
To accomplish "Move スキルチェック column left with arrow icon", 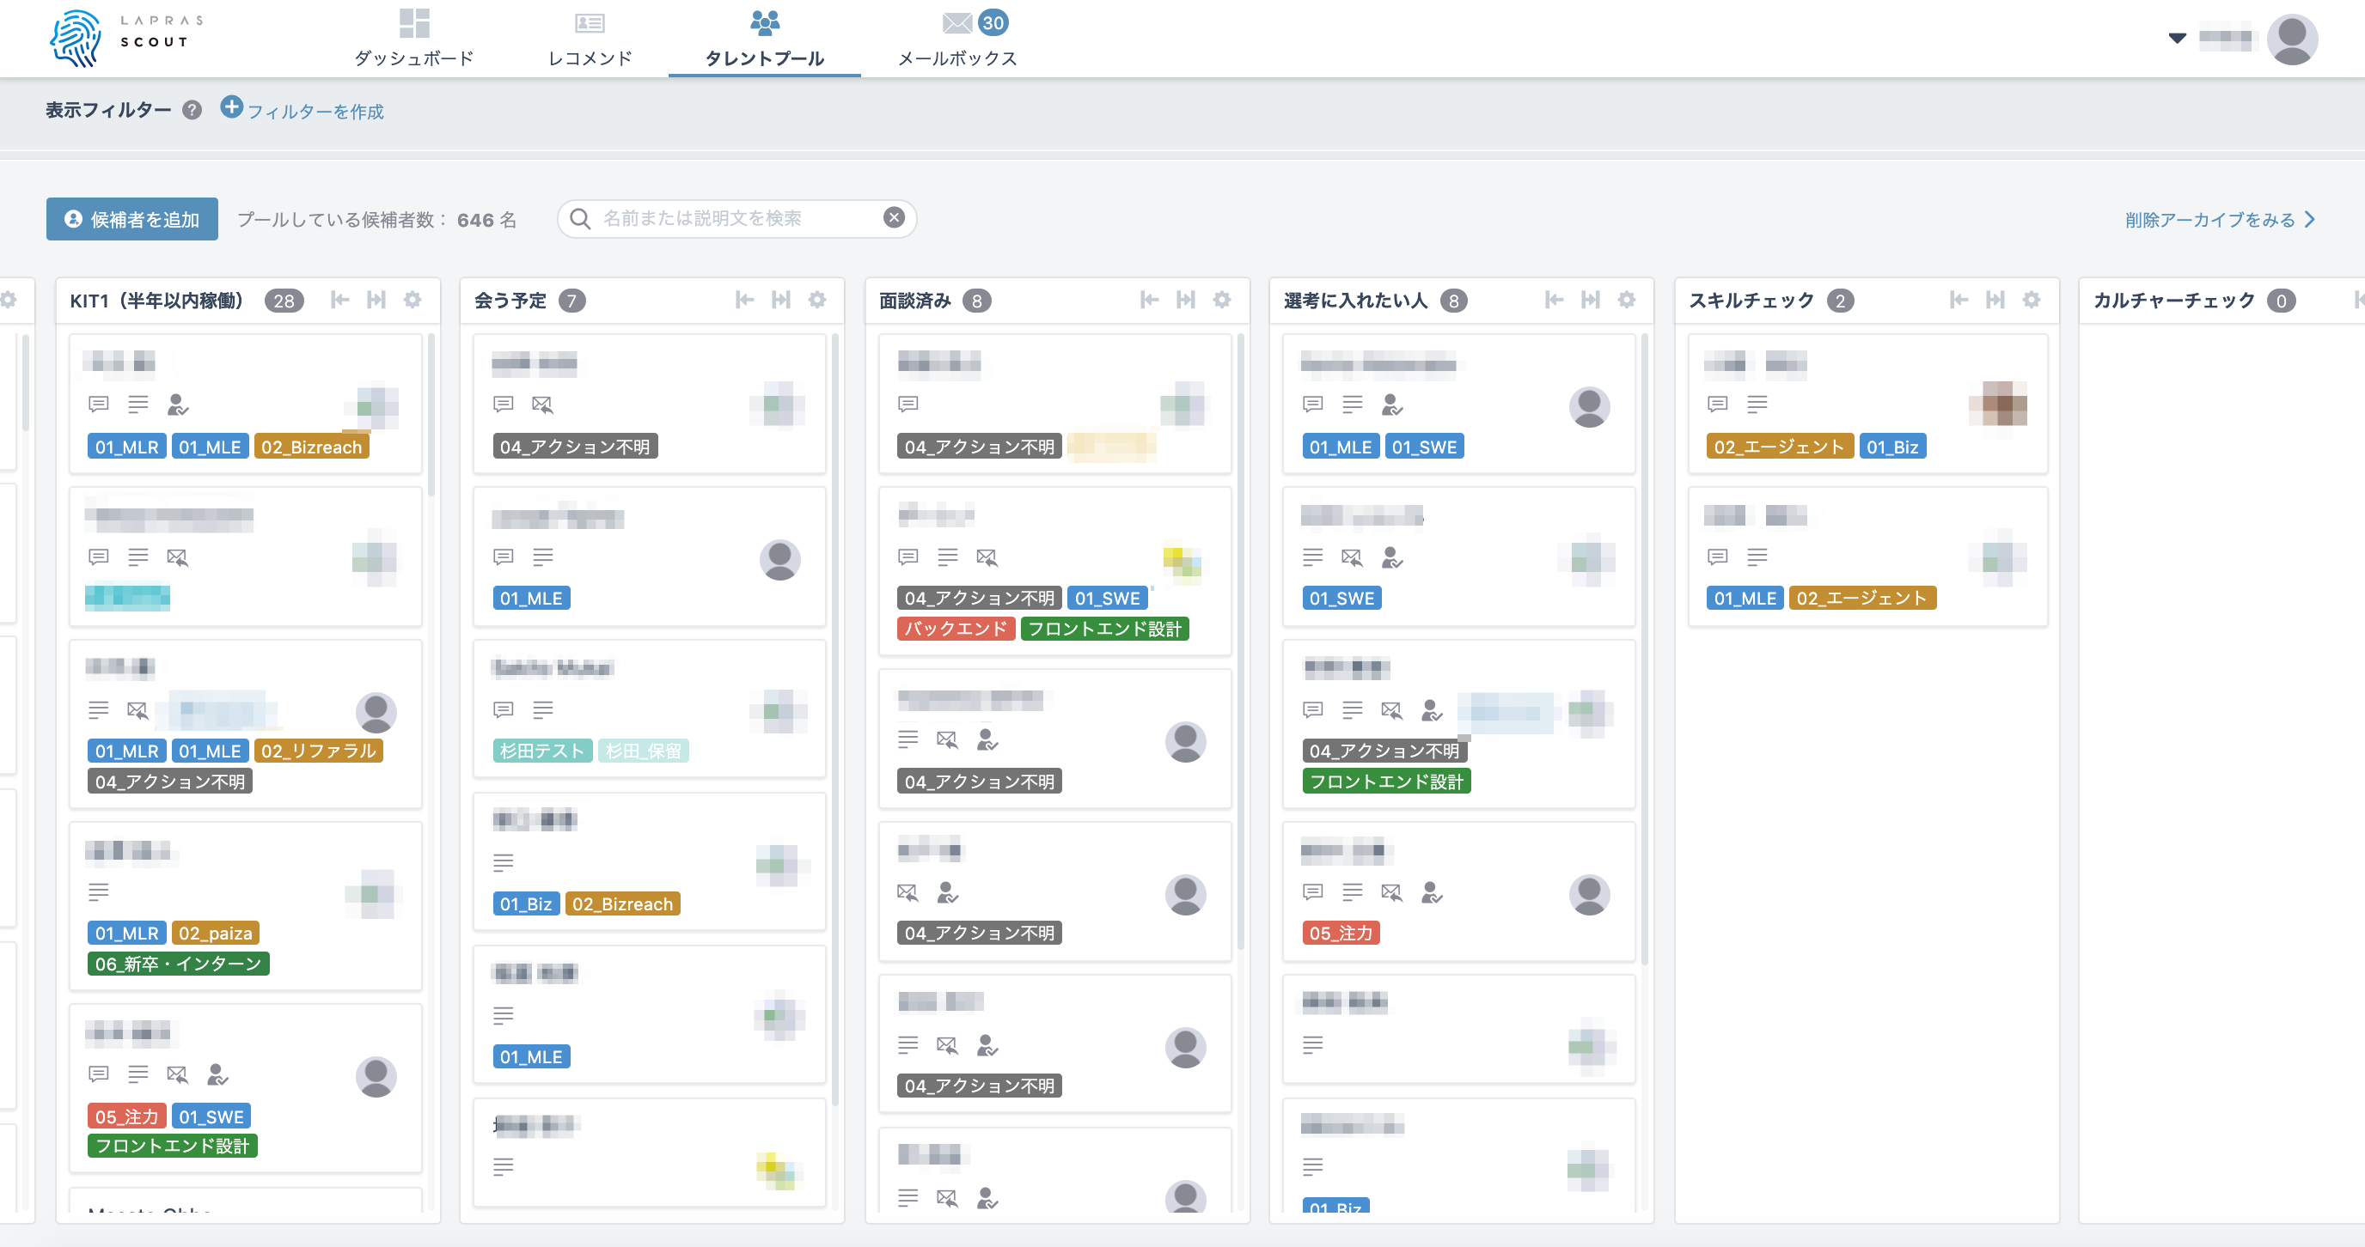I will pyautogui.click(x=1959, y=300).
